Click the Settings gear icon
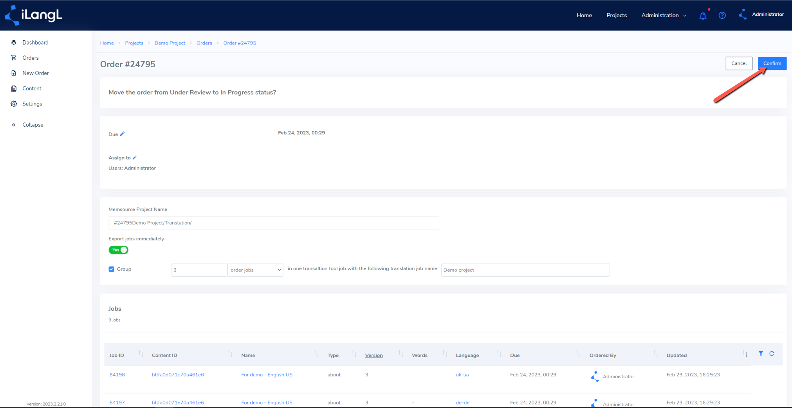The image size is (792, 408). coord(14,104)
